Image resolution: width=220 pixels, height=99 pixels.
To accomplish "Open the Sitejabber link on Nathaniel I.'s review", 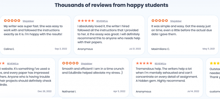I will point(87,64).
